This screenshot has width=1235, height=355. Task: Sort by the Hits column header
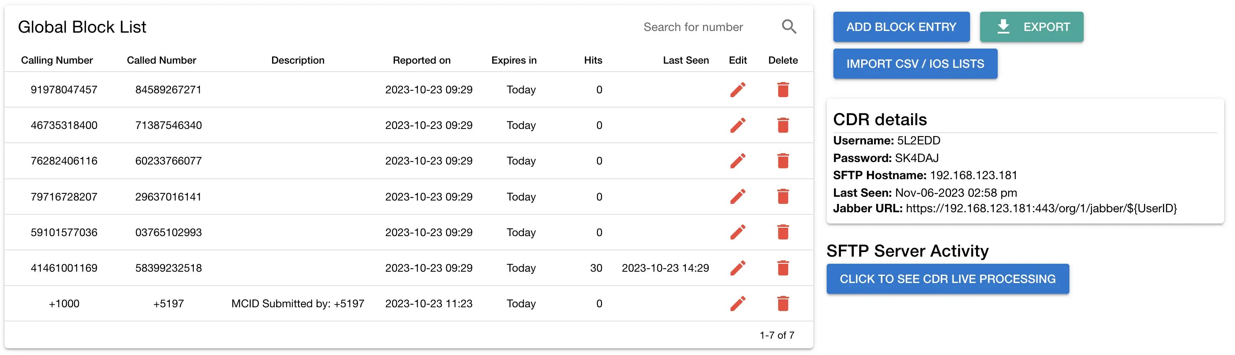click(x=593, y=60)
